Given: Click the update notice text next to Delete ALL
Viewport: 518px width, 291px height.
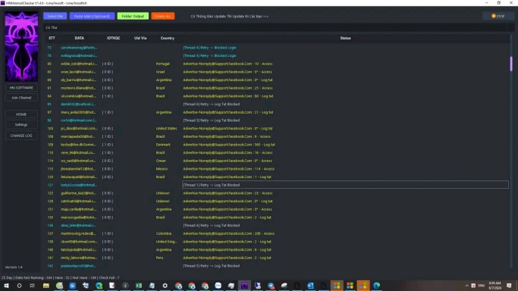Looking at the screenshot, I should (x=230, y=16).
